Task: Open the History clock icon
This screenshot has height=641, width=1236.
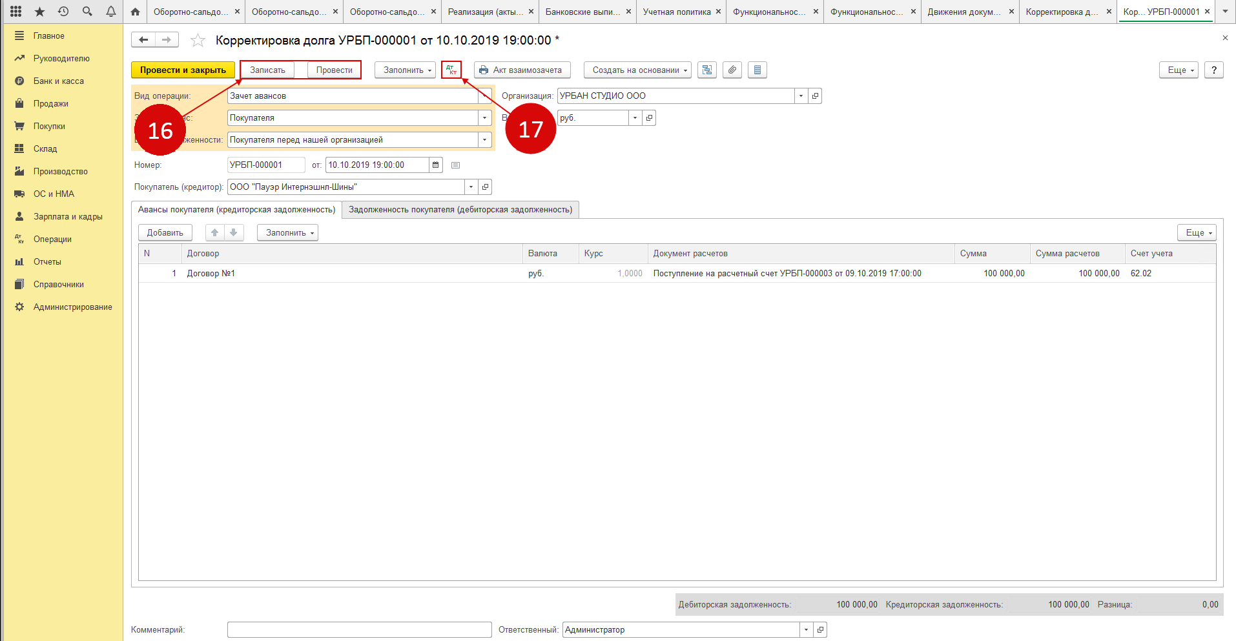Action: point(63,12)
